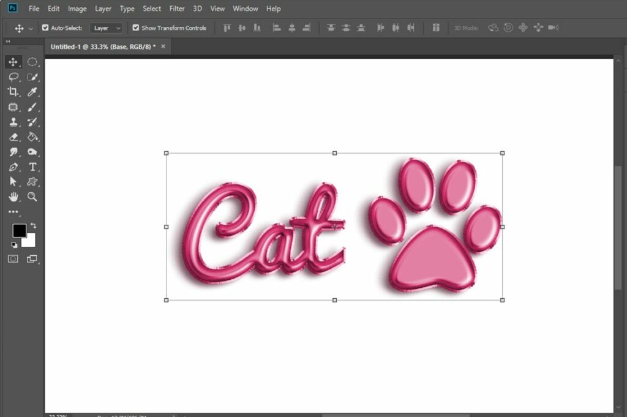Choose the Clone Stamp tool

pos(13,122)
